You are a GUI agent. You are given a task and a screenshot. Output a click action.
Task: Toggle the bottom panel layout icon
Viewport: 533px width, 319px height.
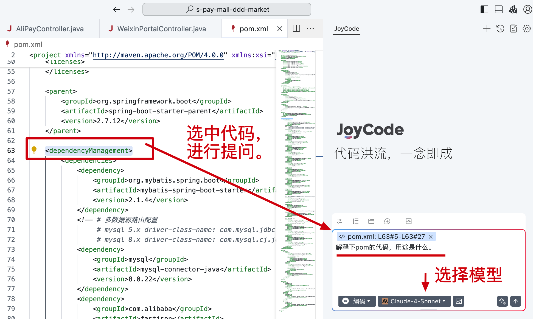(499, 10)
